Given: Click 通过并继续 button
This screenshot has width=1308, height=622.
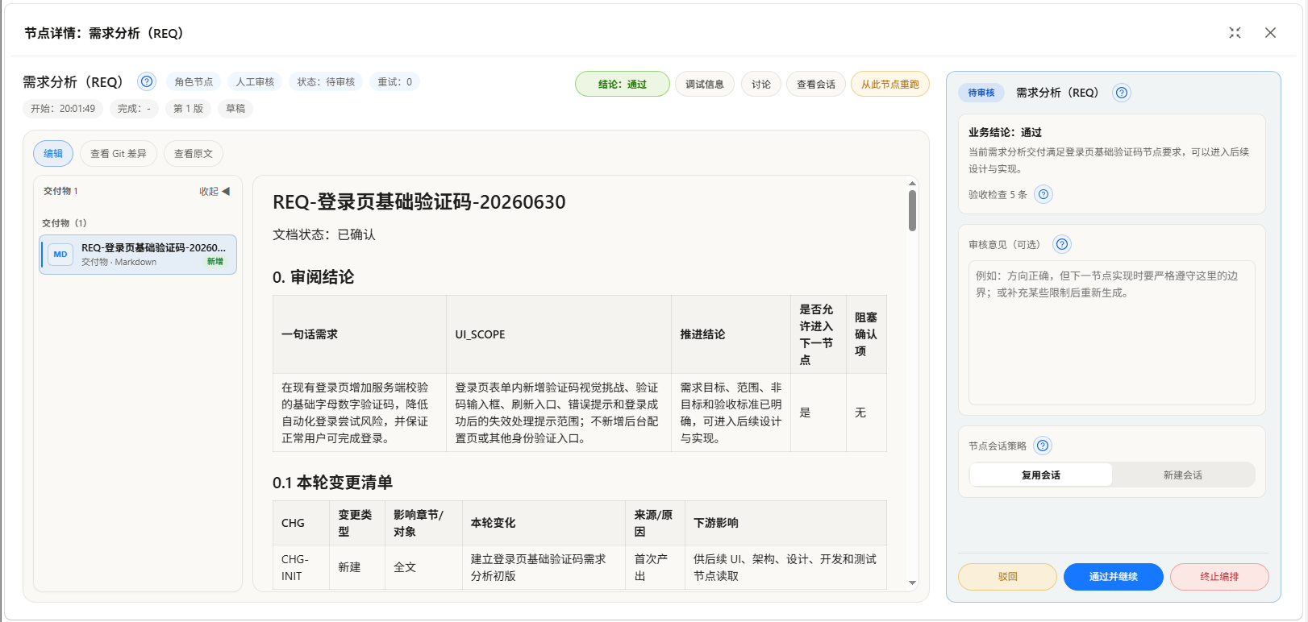Looking at the screenshot, I should click(1114, 576).
